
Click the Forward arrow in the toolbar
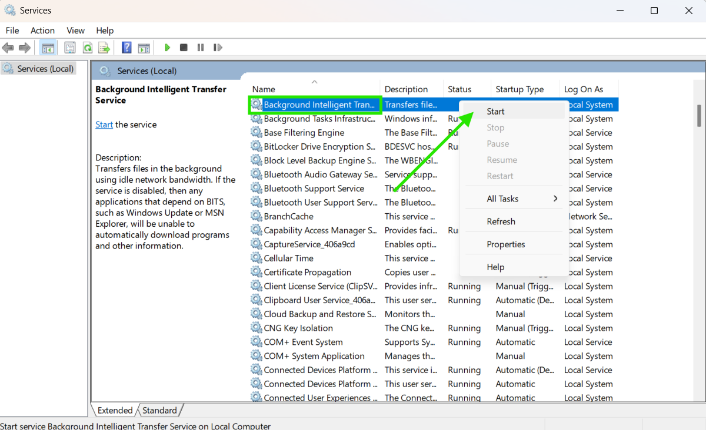click(x=25, y=48)
